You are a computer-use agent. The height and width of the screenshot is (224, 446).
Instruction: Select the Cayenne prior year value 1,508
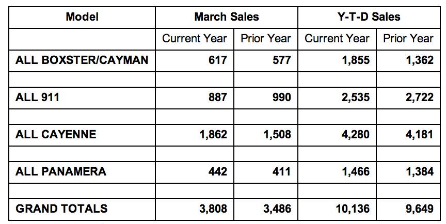[276, 135]
